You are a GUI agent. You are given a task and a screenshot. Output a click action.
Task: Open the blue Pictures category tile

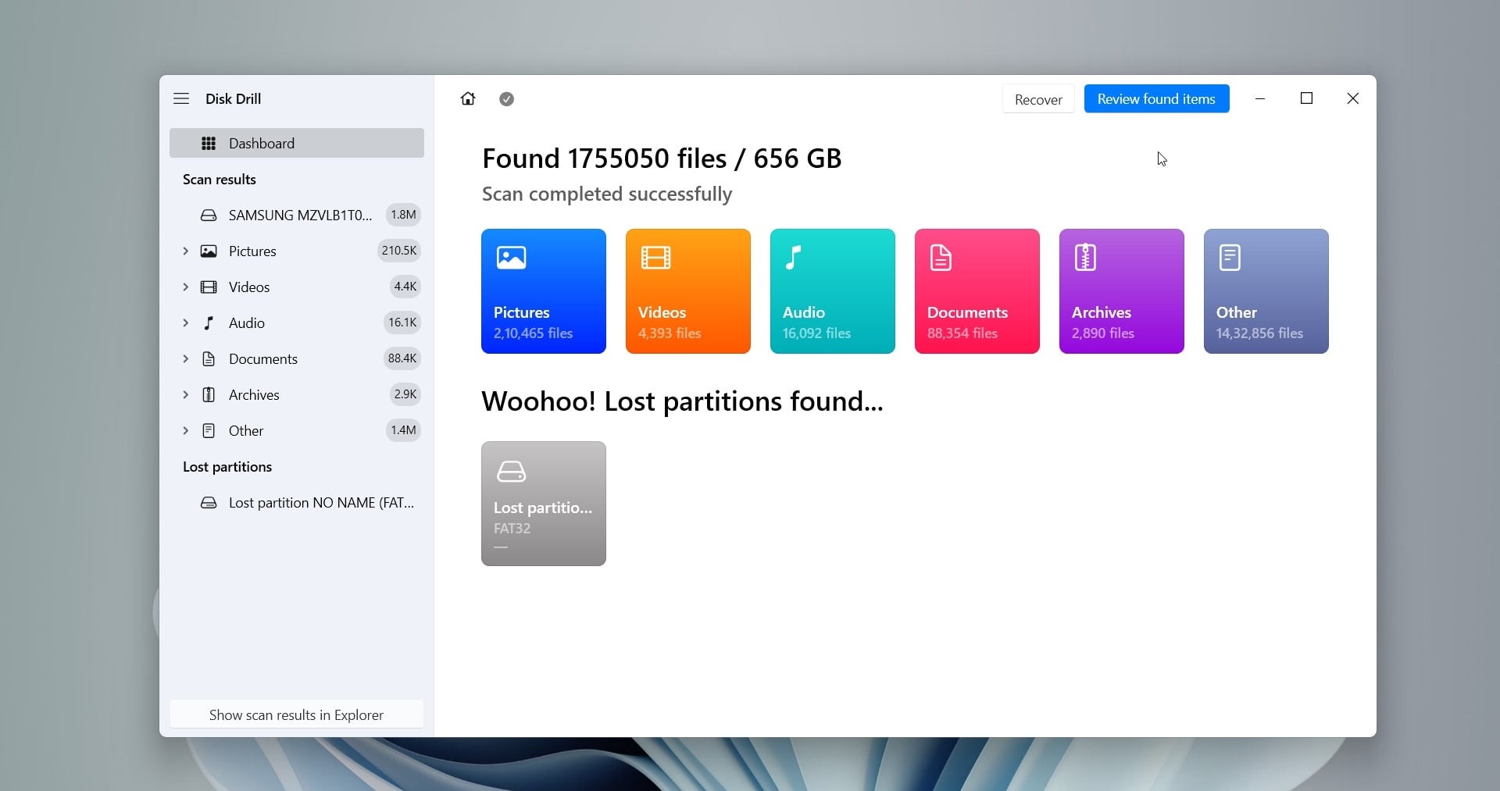[x=544, y=291]
